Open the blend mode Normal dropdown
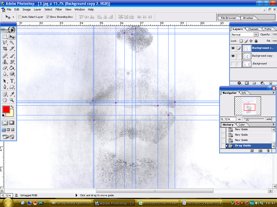The height and width of the screenshot is (207, 277). pyautogui.click(x=256, y=34)
